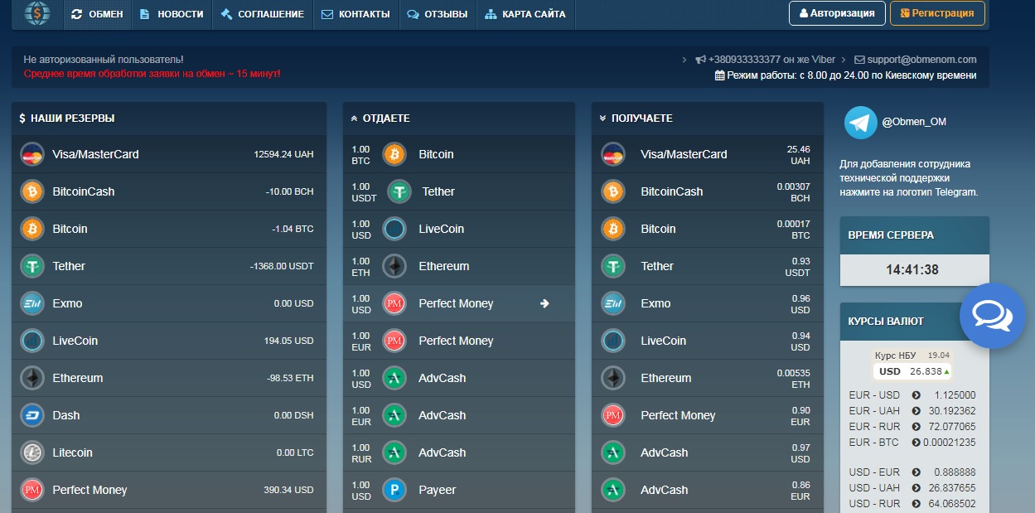Click Visa/MasterCard icon in reserves list
Viewport: 1035px width, 513px height.
pyautogui.click(x=32, y=154)
